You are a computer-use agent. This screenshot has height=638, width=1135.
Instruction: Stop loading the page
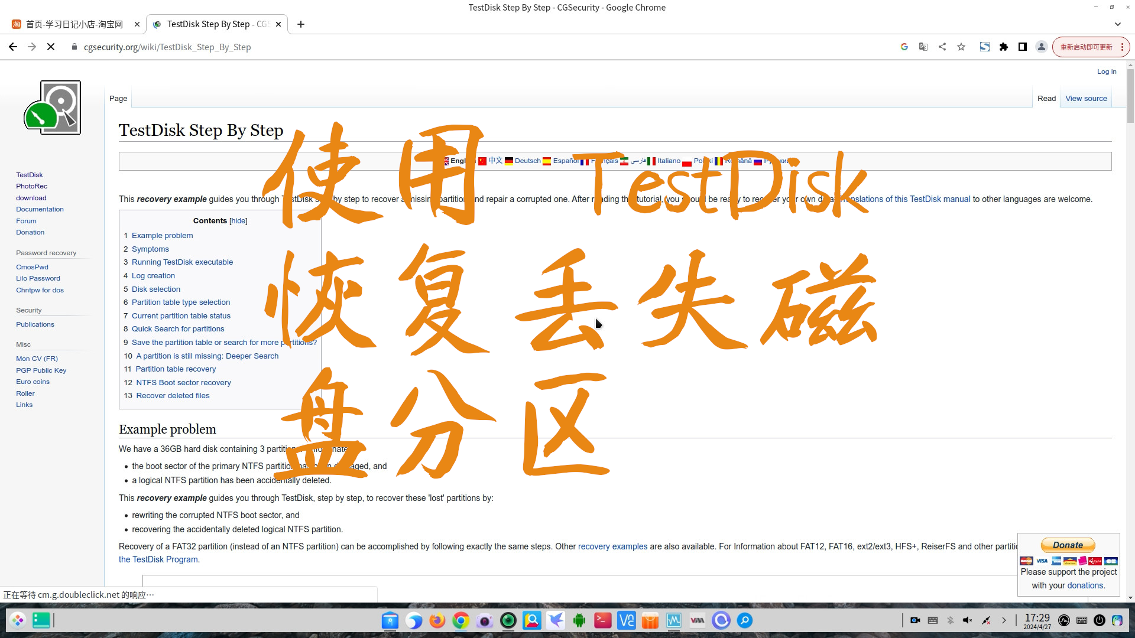tap(51, 47)
